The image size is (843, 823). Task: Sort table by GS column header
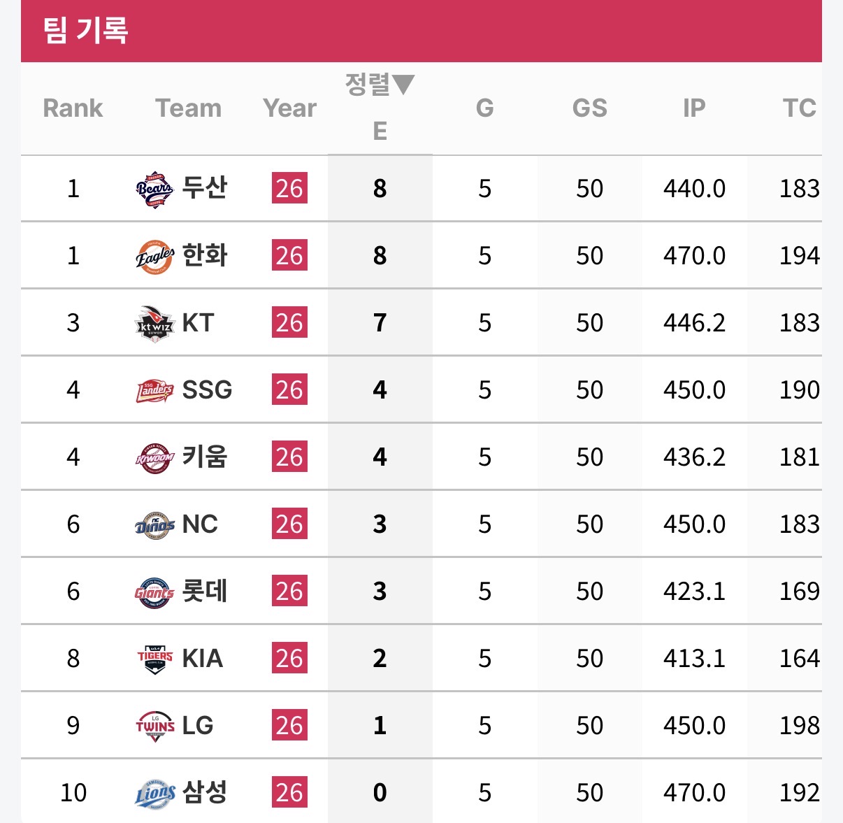coord(589,108)
